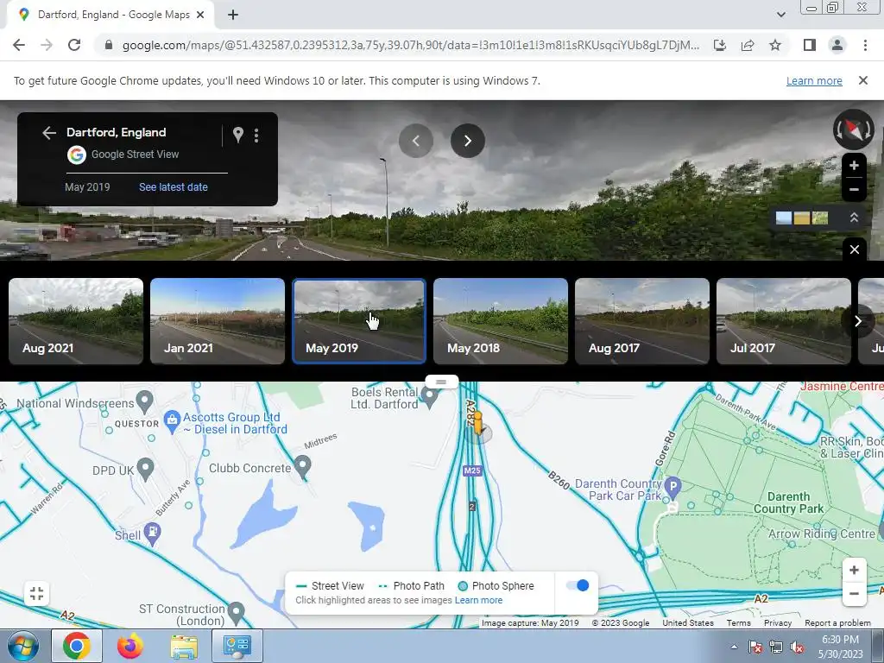Select the Aug 2021 imagery thumbnail
This screenshot has height=663, width=884.
coord(76,321)
